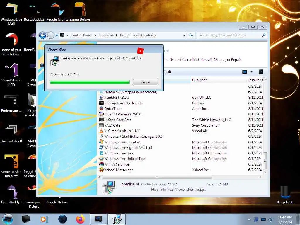Click Programs and Features breadcrumb segment
The width and height of the screenshot is (300, 225).
(138, 35)
